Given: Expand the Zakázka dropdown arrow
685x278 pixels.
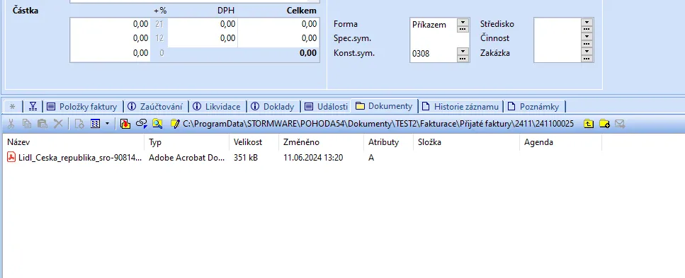Looking at the screenshot, I should (x=587, y=51).
